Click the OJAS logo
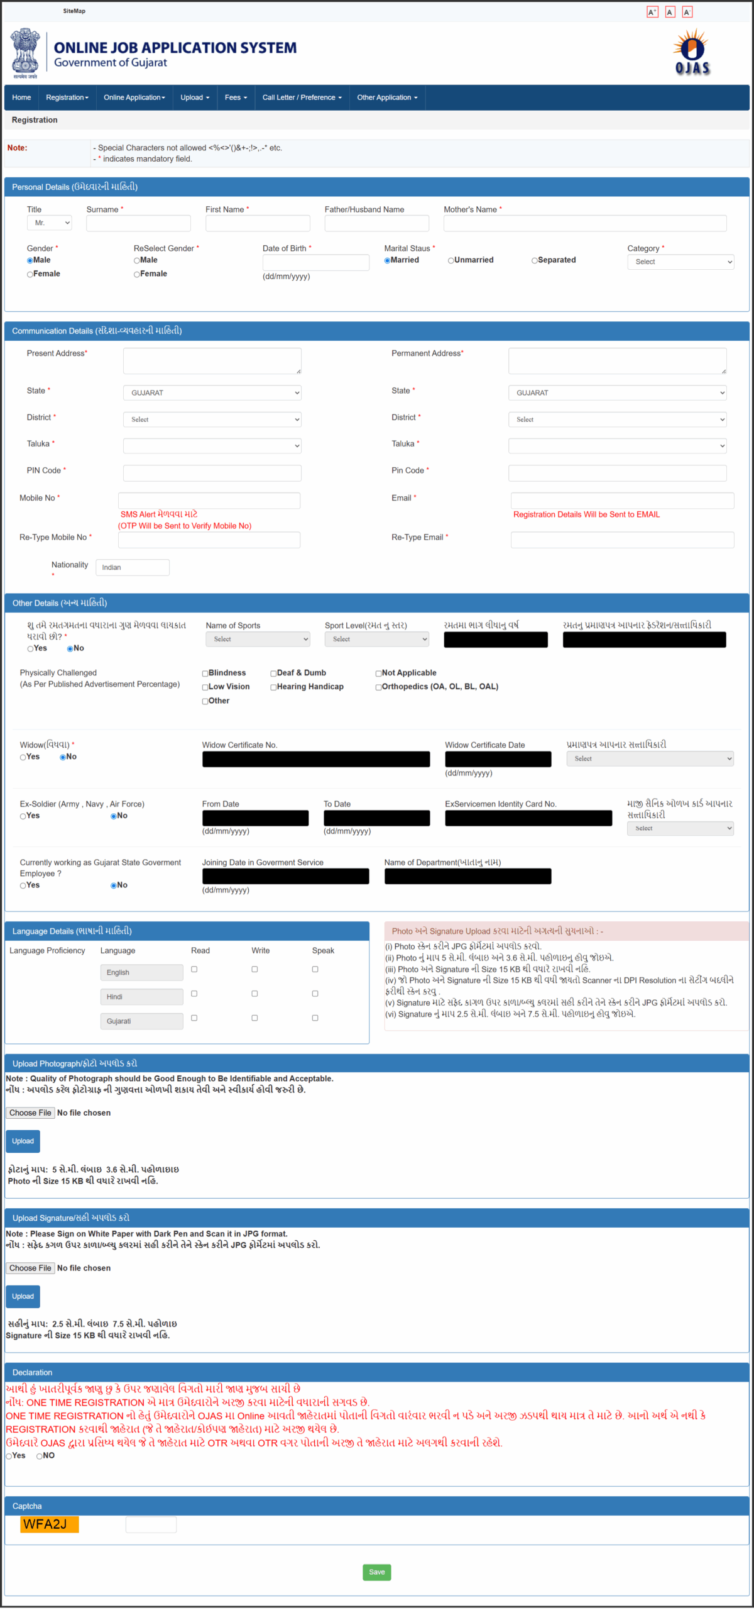The height and width of the screenshot is (1610, 754). pos(692,52)
